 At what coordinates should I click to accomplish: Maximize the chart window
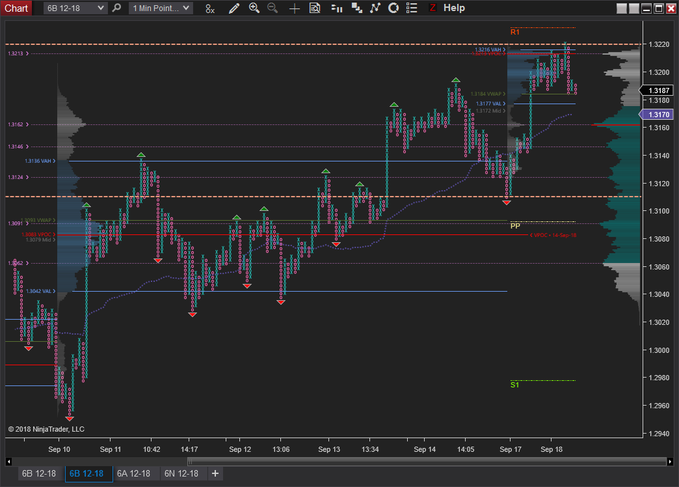point(659,8)
